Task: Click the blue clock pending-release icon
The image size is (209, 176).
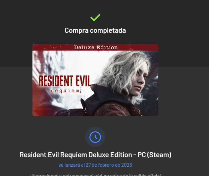Action: pyautogui.click(x=95, y=137)
